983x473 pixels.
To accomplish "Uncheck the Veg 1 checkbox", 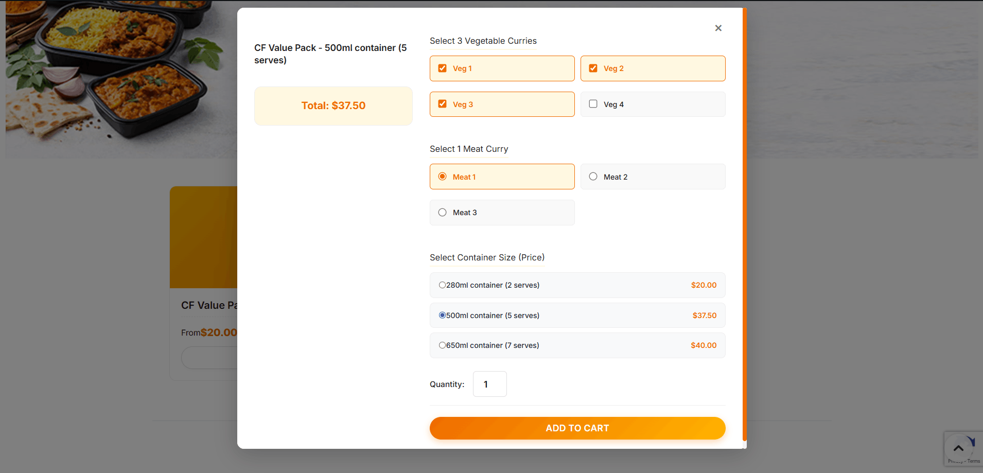I will 442,68.
